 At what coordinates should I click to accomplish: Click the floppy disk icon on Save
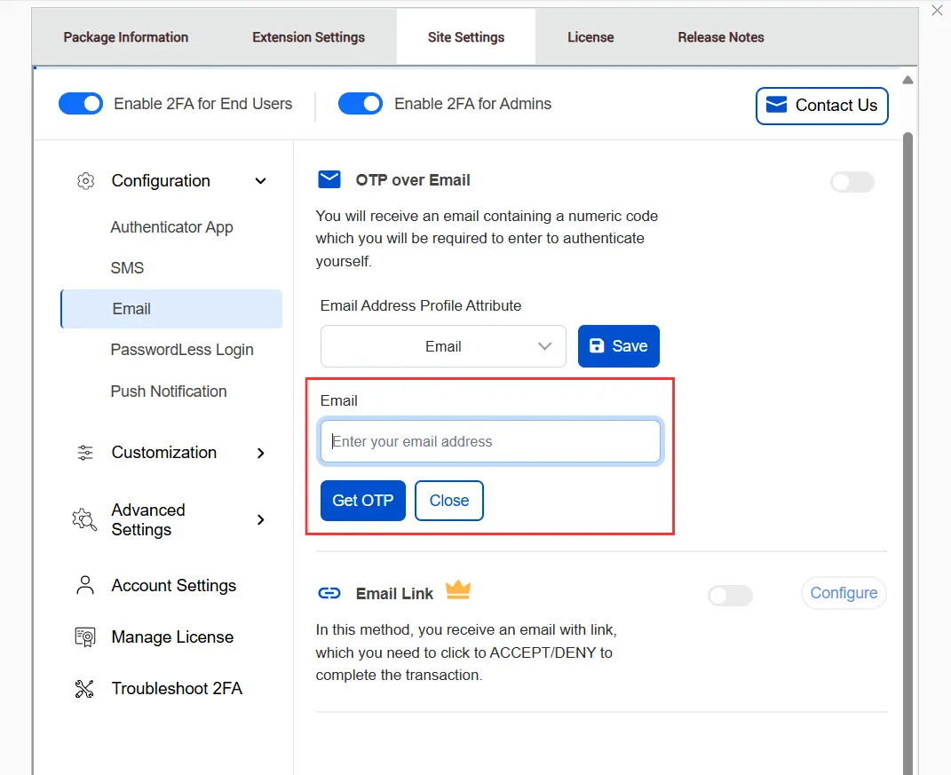pyautogui.click(x=597, y=345)
